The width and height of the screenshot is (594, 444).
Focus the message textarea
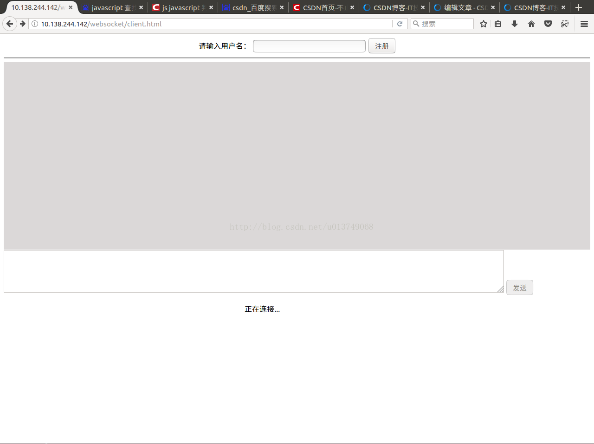click(x=254, y=271)
